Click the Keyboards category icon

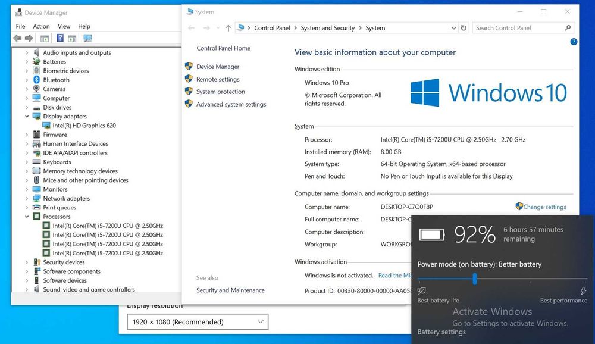click(x=36, y=162)
